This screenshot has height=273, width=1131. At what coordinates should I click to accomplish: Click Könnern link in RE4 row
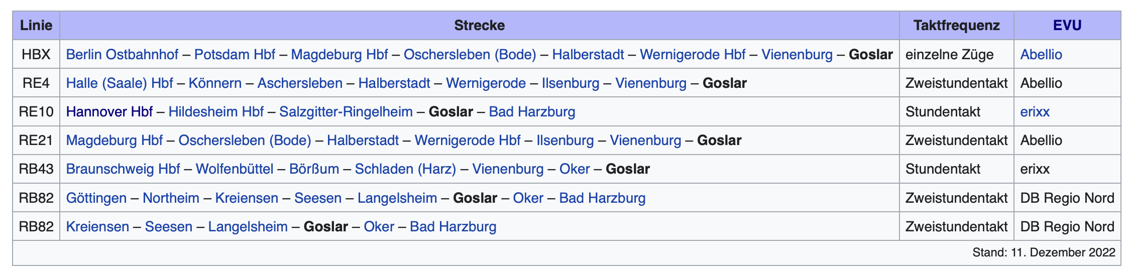(x=215, y=83)
